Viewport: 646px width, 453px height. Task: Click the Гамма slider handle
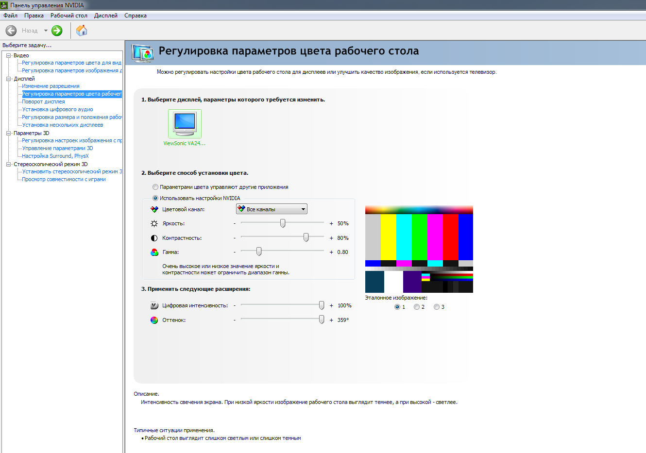pyautogui.click(x=259, y=252)
